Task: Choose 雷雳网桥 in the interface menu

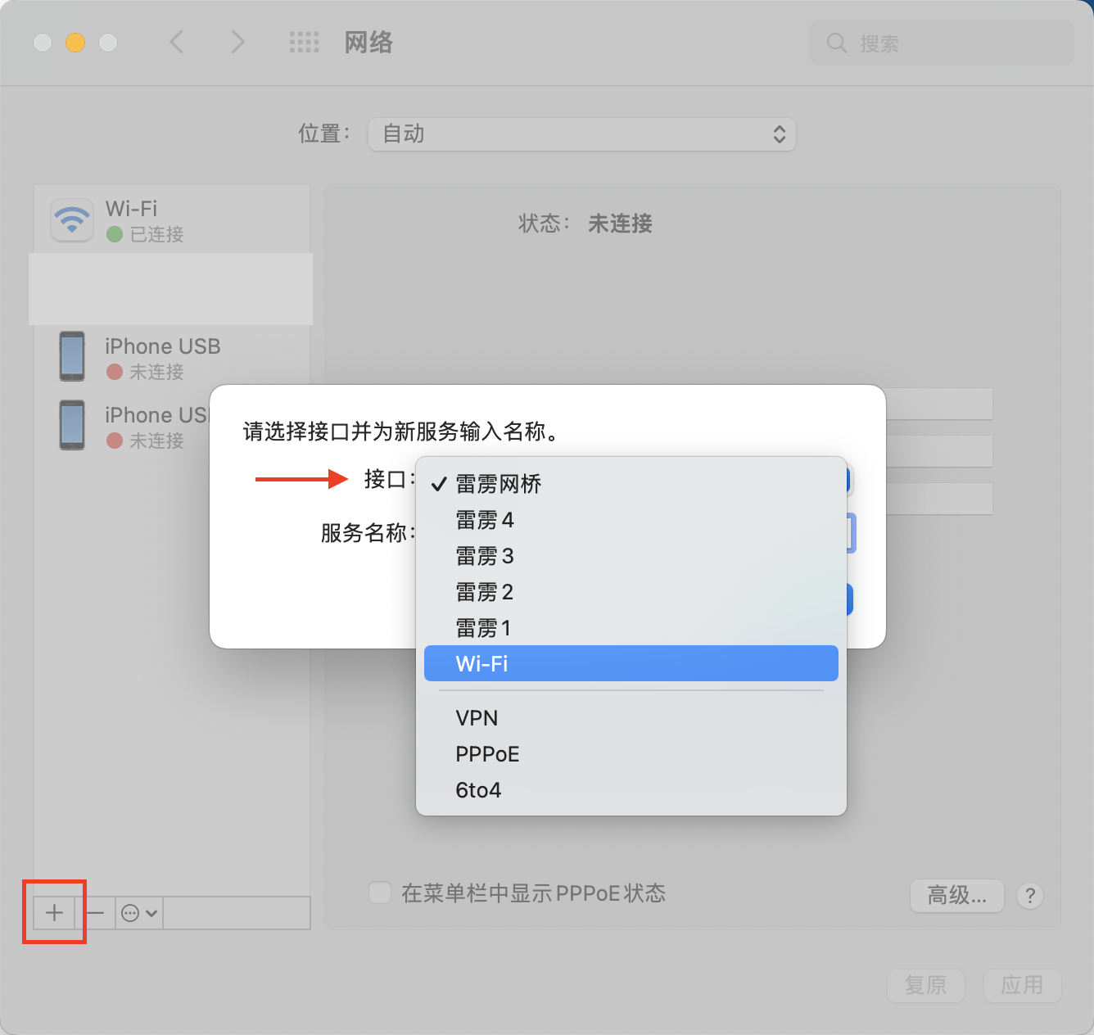Action: pyautogui.click(x=498, y=484)
